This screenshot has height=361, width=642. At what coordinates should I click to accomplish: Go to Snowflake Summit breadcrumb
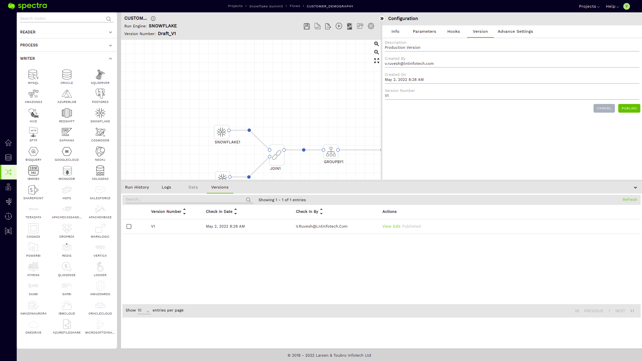point(266,6)
